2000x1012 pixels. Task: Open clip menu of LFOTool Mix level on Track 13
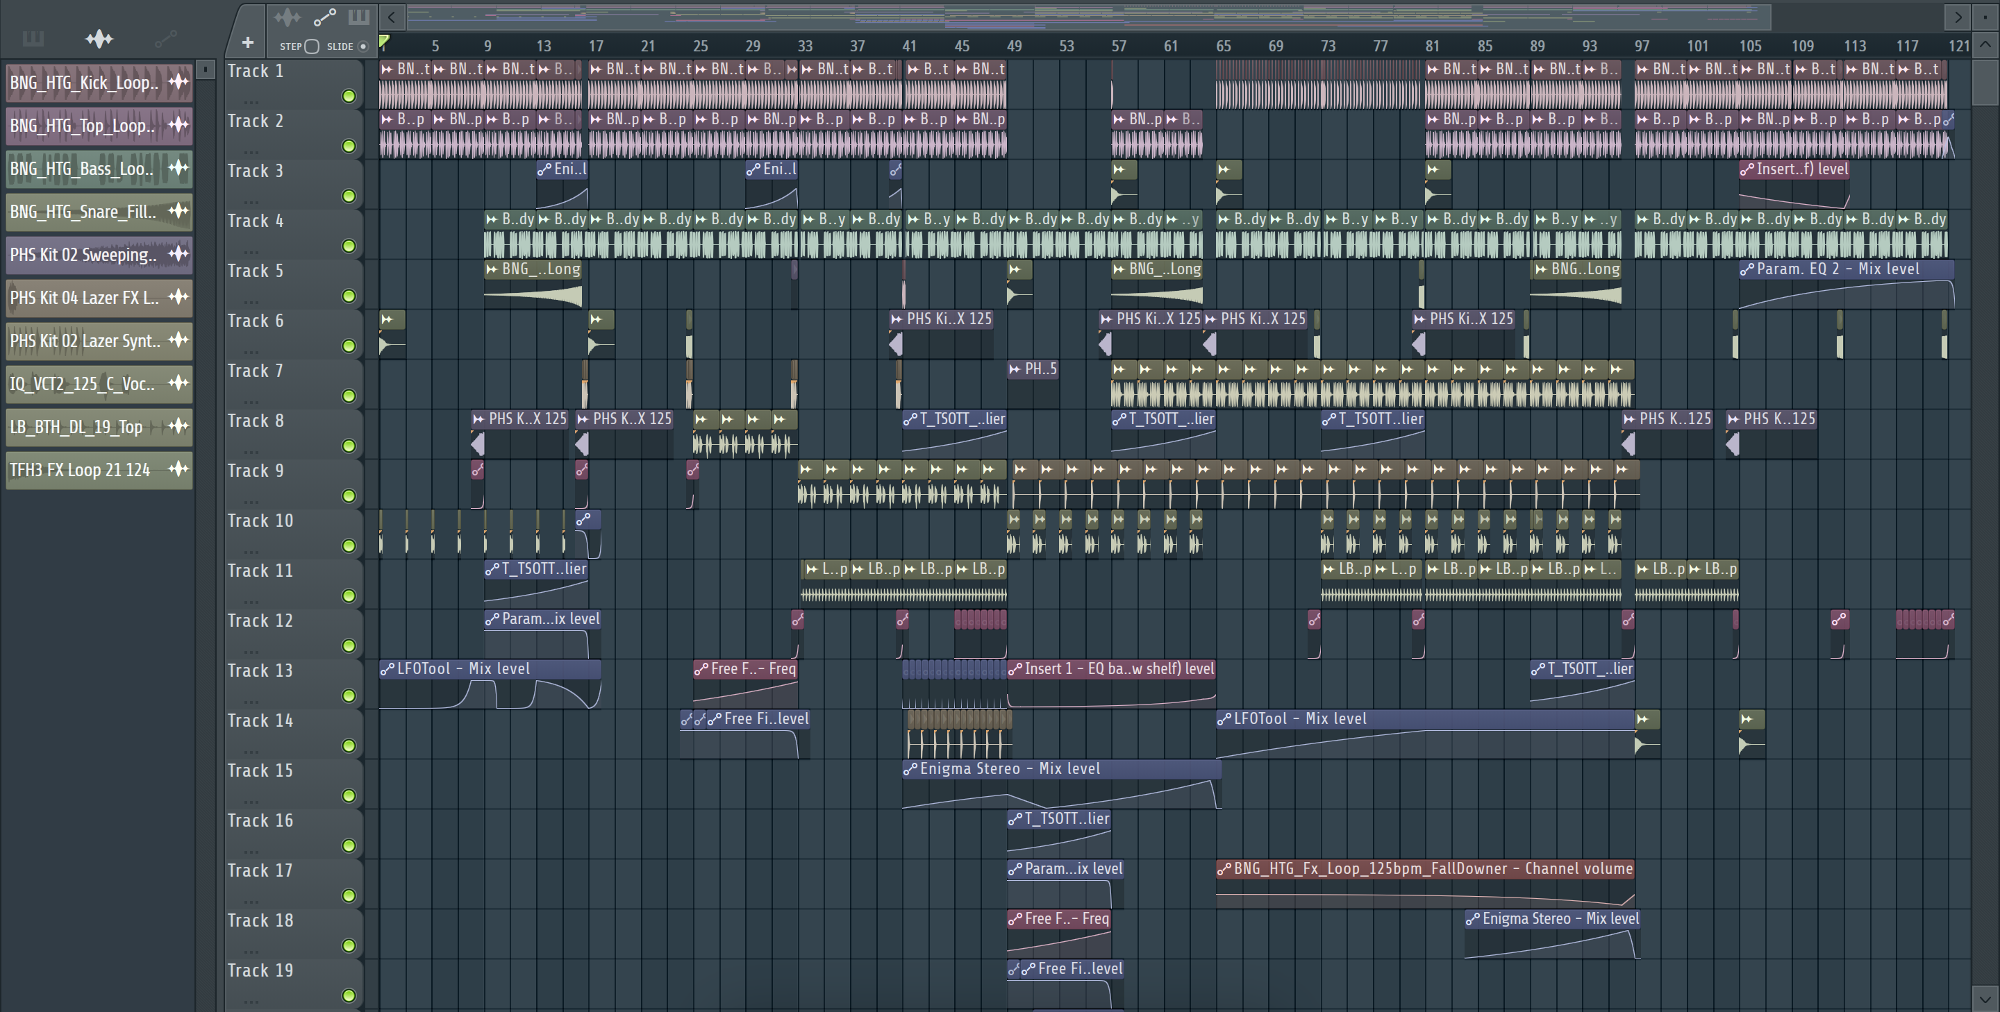pyautogui.click(x=387, y=669)
